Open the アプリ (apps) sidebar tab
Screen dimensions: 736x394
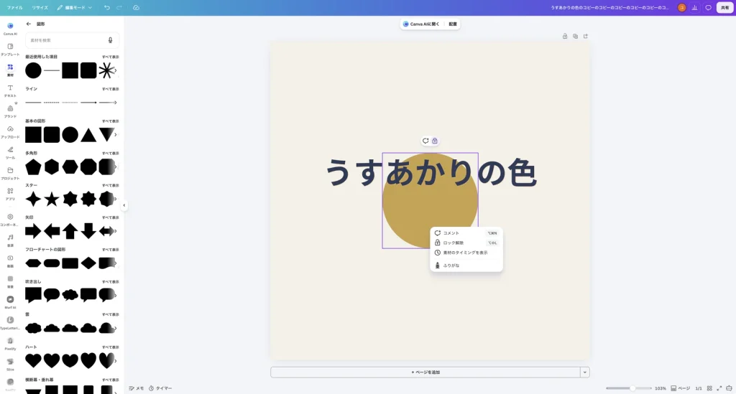coord(10,194)
